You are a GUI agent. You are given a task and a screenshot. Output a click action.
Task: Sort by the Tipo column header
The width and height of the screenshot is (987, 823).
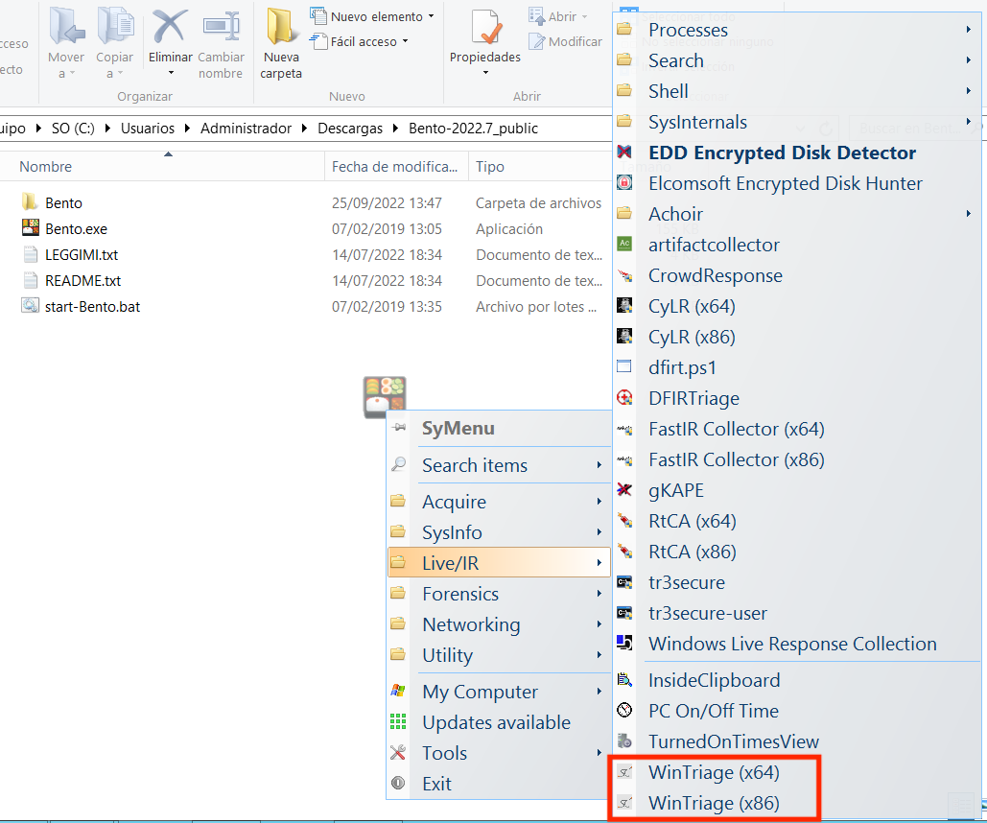(540, 166)
